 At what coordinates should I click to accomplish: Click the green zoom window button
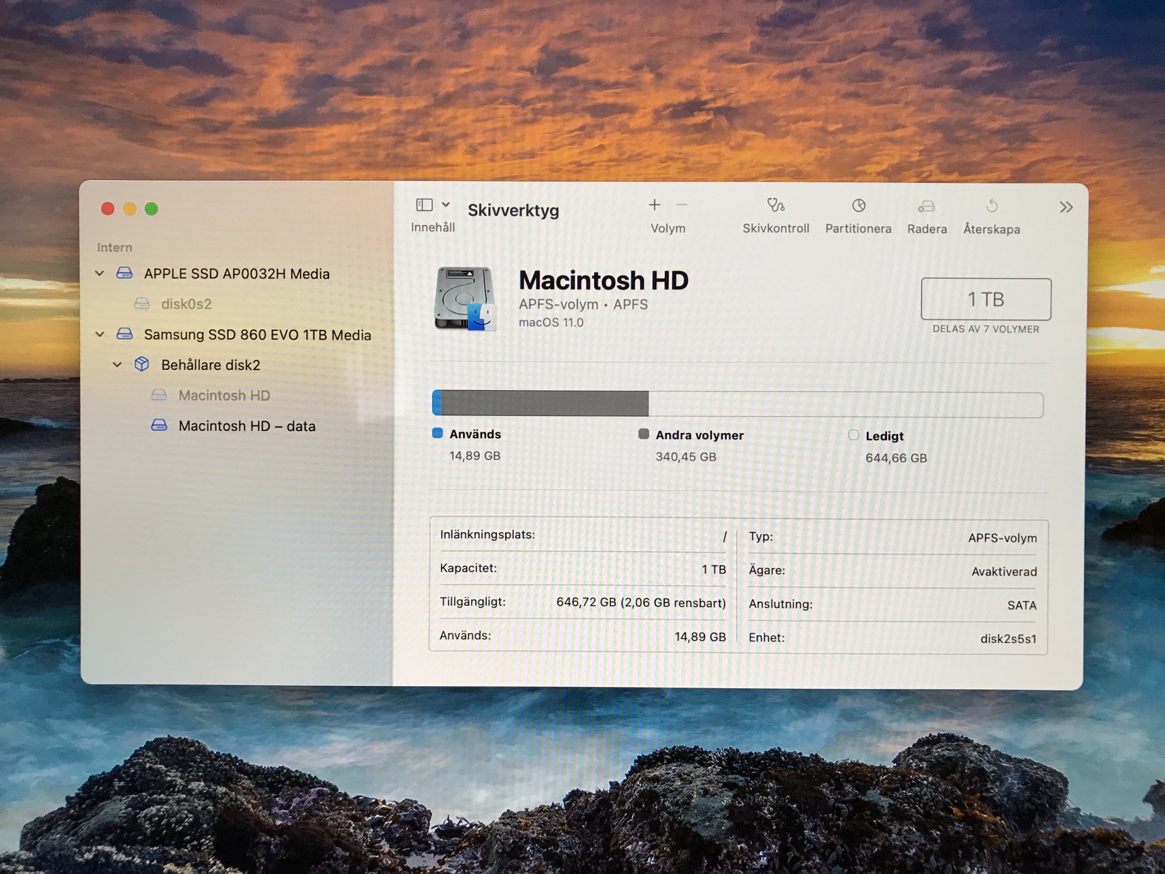151,209
